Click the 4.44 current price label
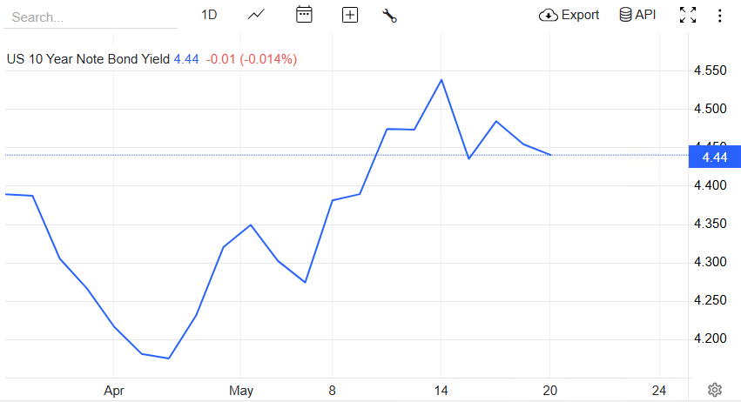The image size is (741, 402). click(713, 157)
